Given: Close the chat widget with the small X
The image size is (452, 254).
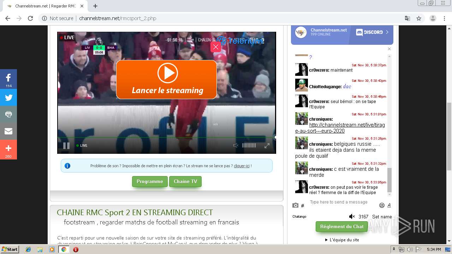Looking at the screenshot, I should [389, 49].
